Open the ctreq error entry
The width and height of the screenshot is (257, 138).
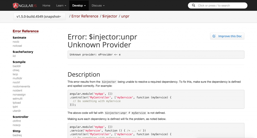tap(16, 70)
